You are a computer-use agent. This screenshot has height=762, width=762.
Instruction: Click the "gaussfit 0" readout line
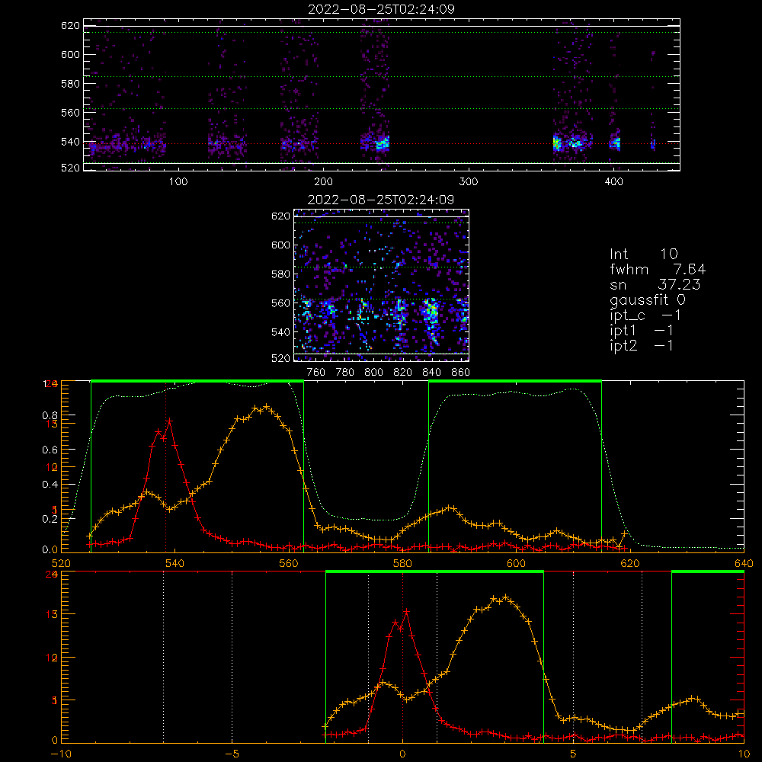coord(648,299)
